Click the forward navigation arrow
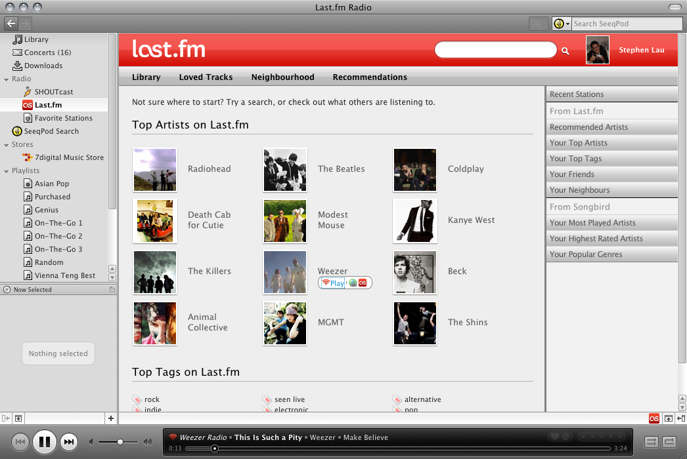 [25, 24]
